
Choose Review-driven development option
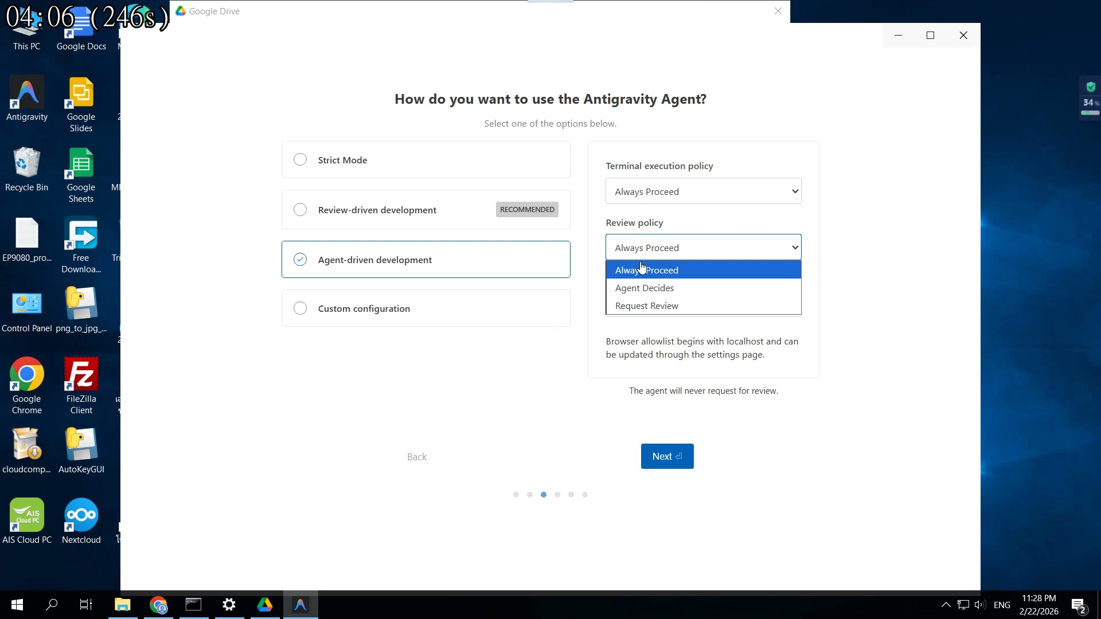(300, 210)
